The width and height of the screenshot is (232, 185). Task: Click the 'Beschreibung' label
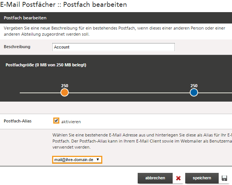(x=17, y=47)
